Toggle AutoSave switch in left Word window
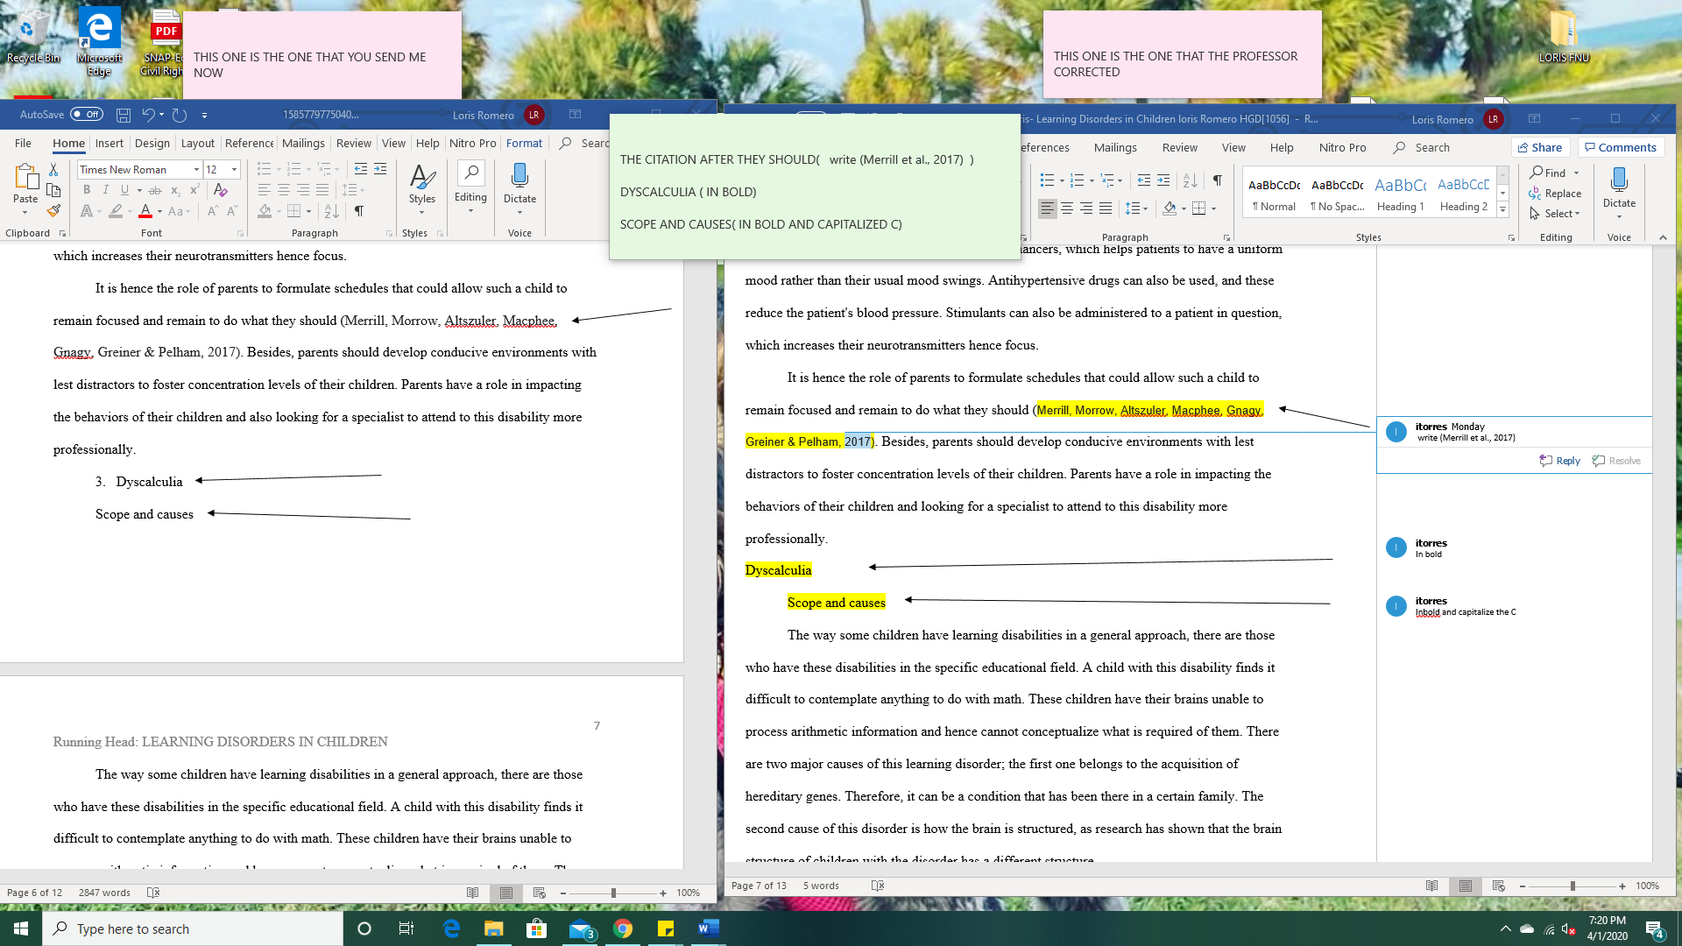This screenshot has height=946, width=1682. coord(87,115)
